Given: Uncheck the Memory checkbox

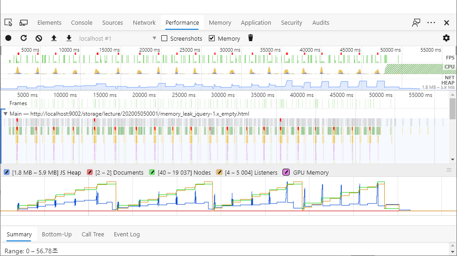Looking at the screenshot, I should [212, 38].
